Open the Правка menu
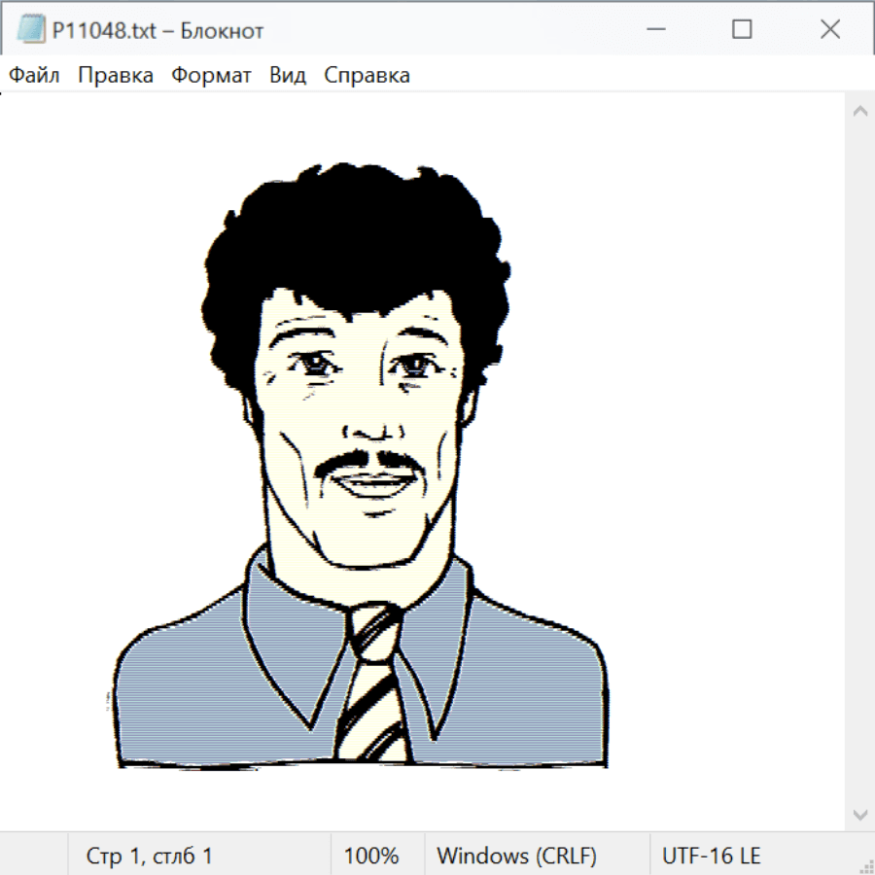Image resolution: width=875 pixels, height=875 pixels. click(115, 76)
